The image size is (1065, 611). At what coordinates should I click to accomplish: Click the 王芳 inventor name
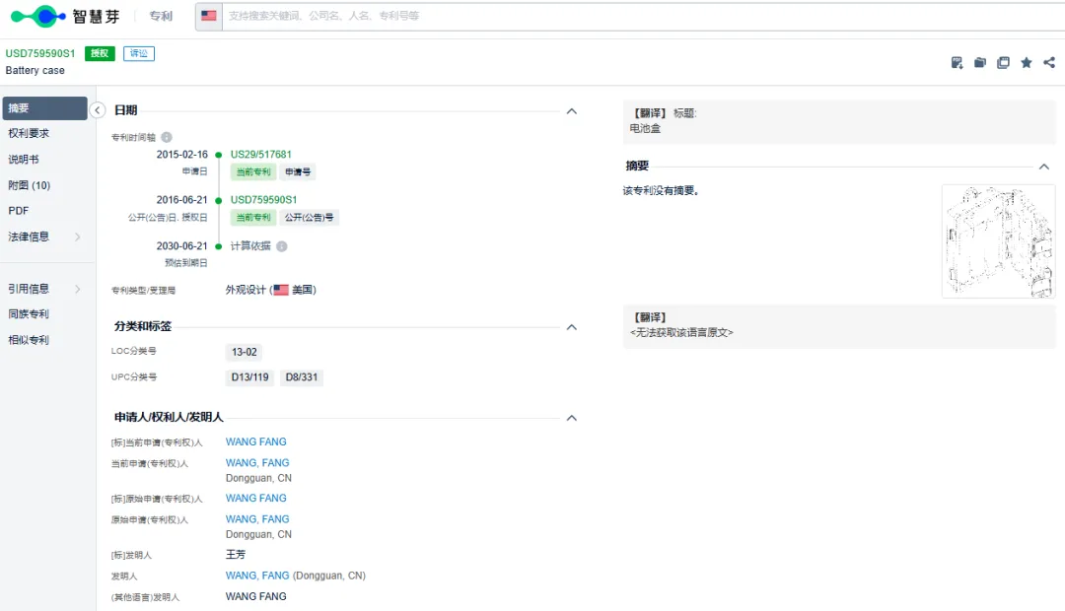[x=236, y=555]
